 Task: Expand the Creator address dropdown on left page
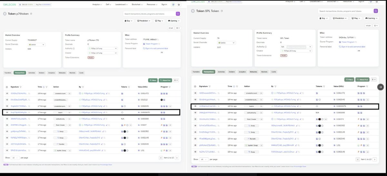[x=103, y=52]
